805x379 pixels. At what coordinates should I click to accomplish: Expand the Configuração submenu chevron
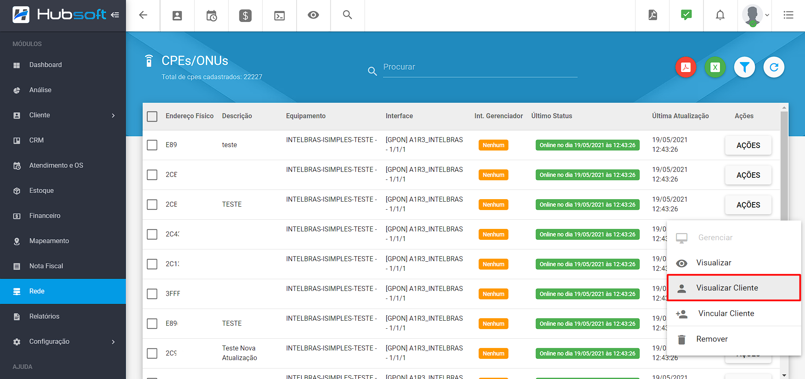(x=113, y=342)
